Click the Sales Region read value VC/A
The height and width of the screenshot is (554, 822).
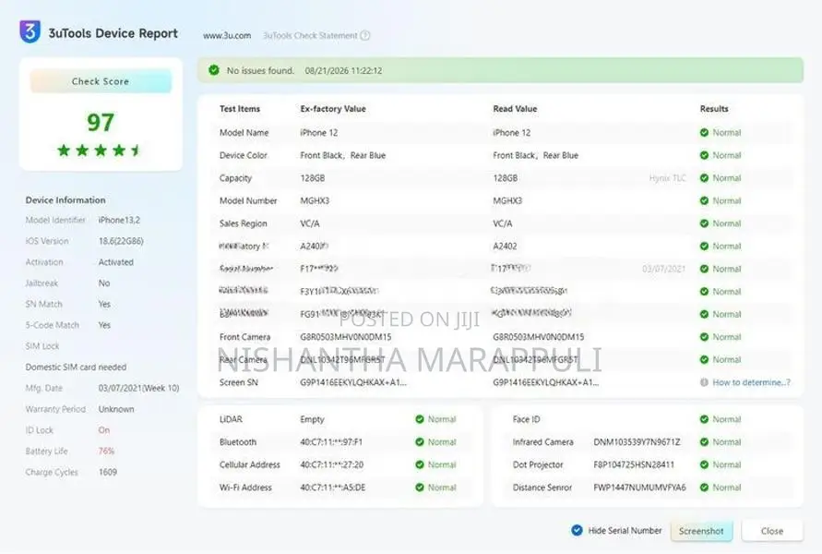pyautogui.click(x=502, y=223)
